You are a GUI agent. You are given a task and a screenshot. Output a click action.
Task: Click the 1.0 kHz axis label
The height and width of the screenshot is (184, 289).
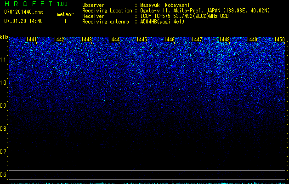(x=4, y=83)
